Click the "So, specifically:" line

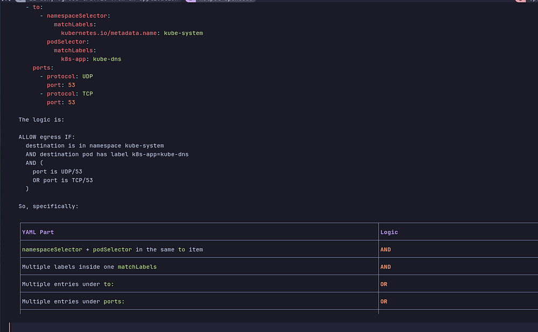48,206
